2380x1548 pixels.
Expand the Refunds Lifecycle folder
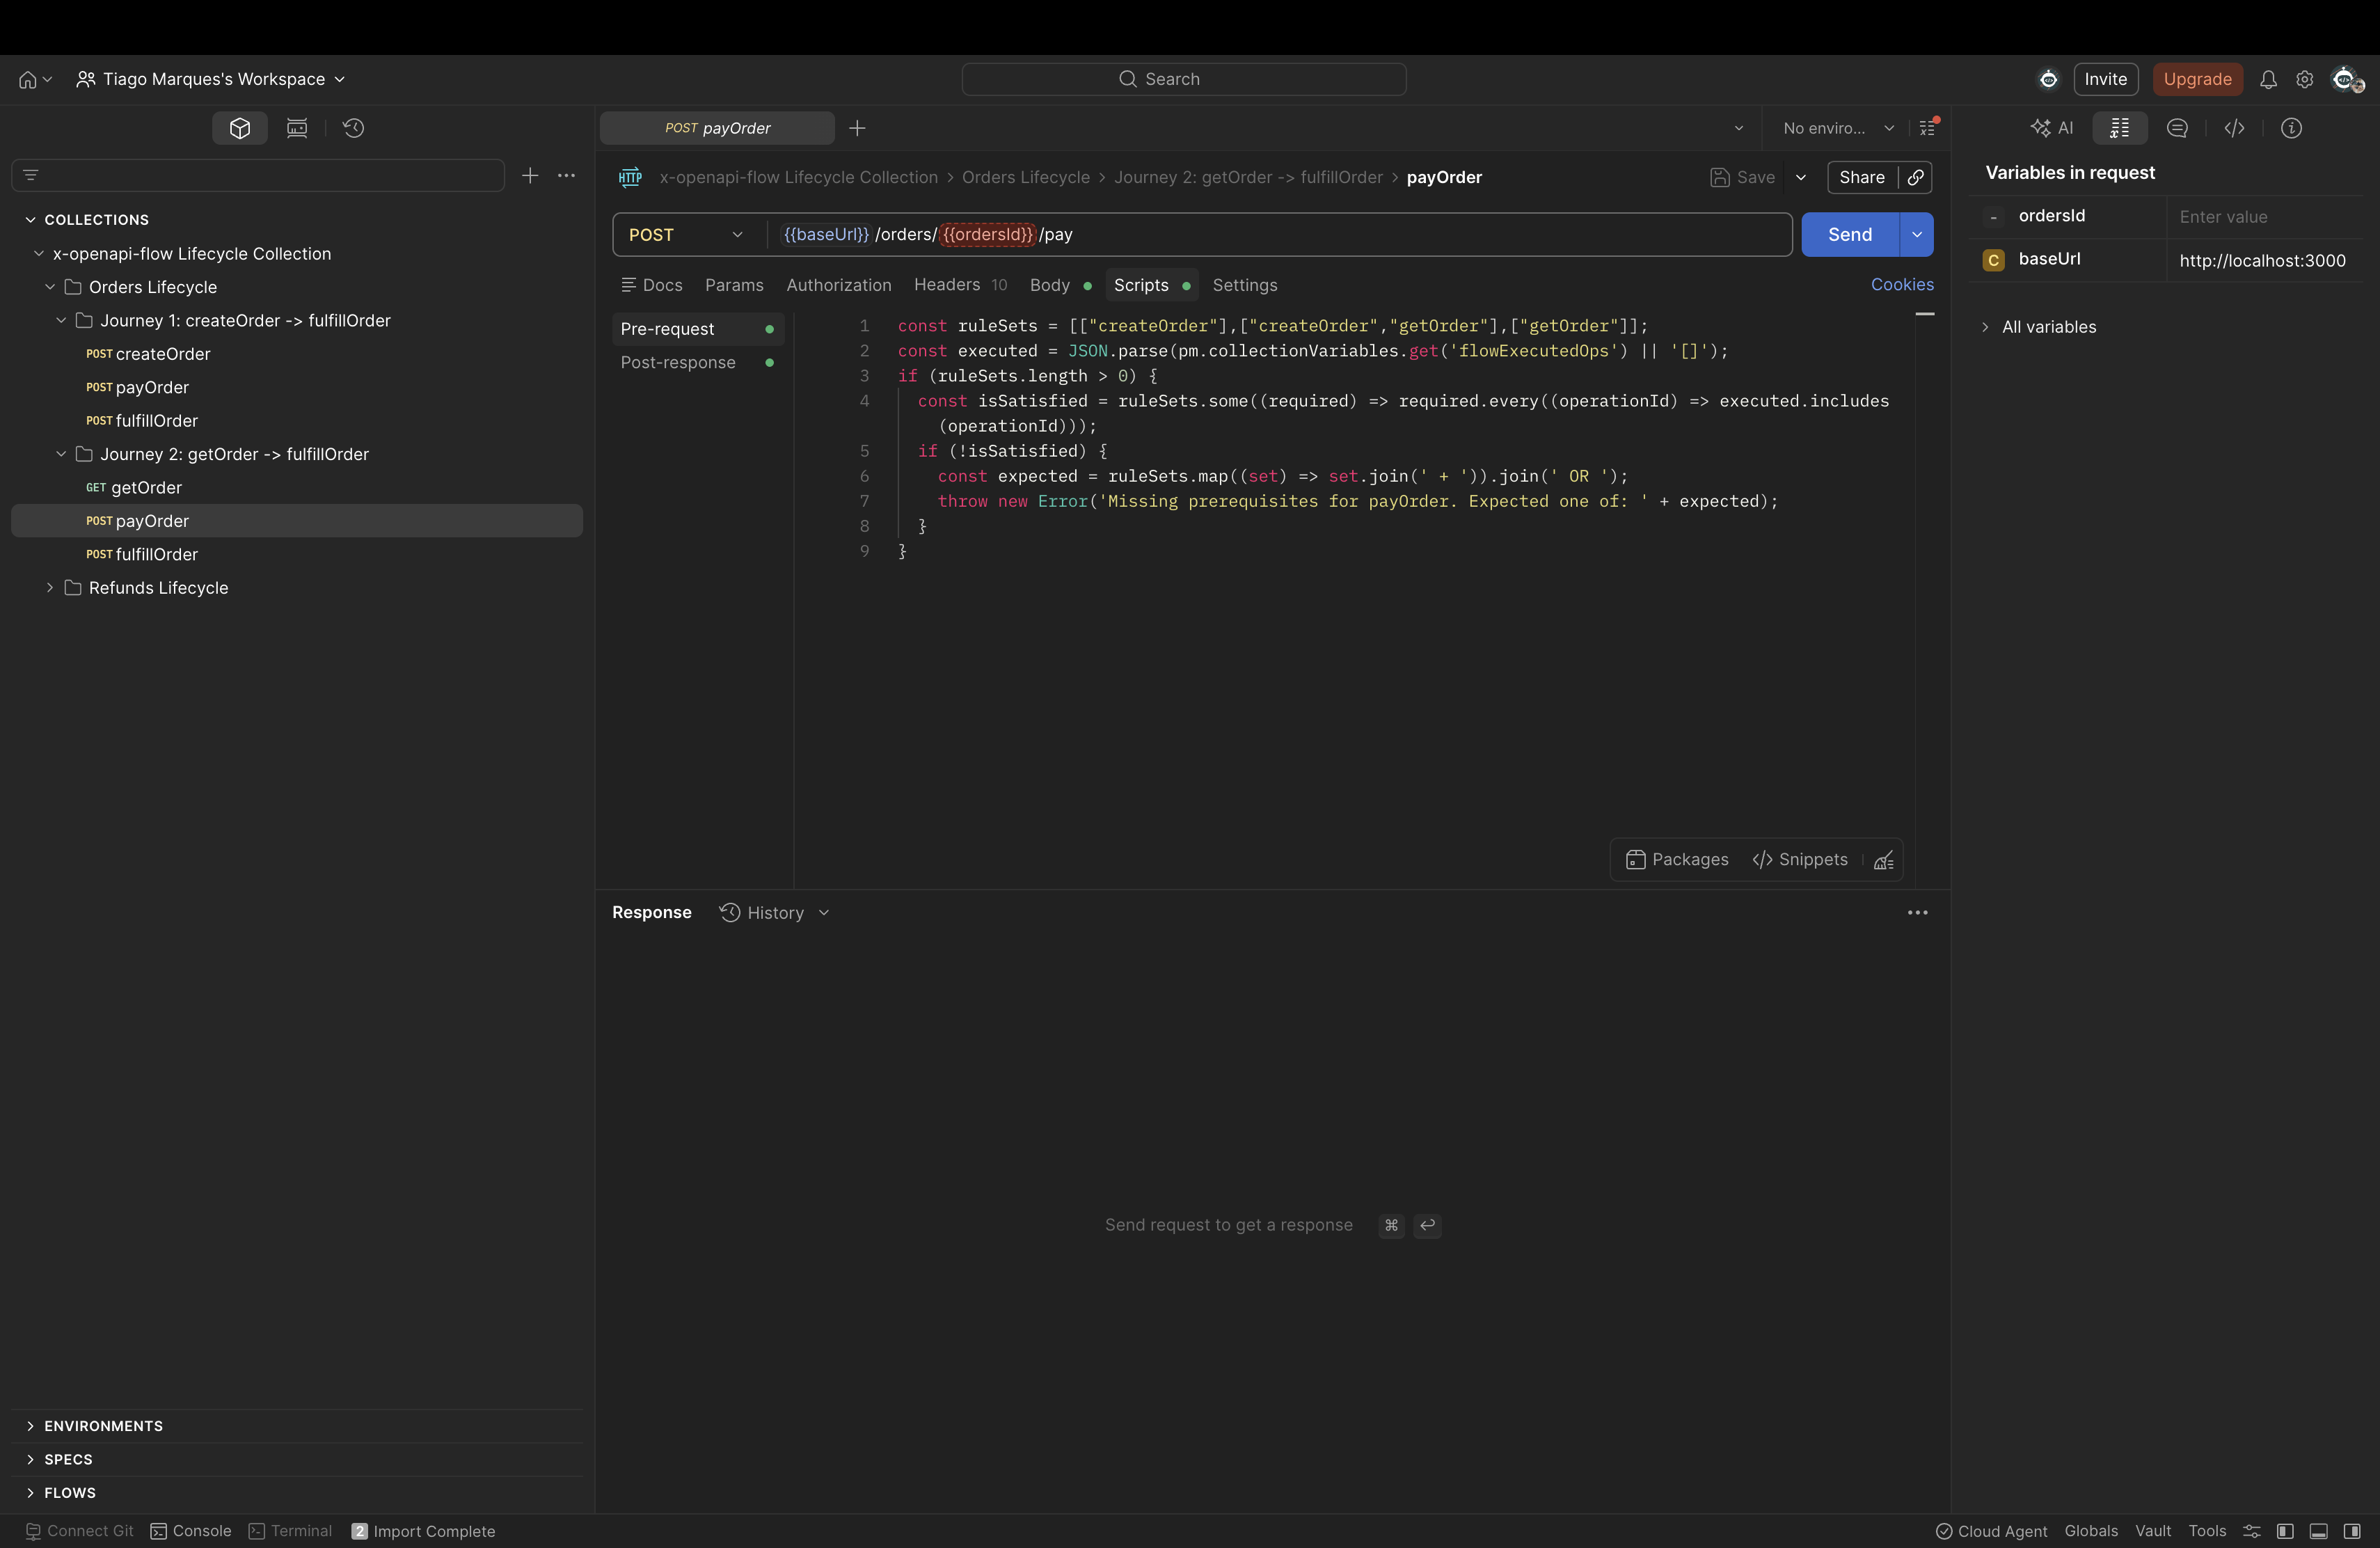coord(49,588)
